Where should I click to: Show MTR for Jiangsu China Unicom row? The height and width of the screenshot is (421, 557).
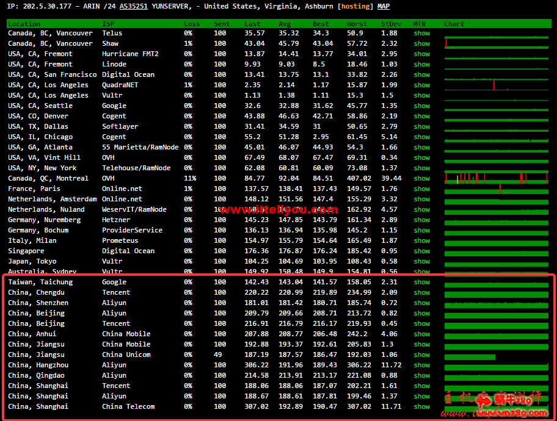point(421,354)
